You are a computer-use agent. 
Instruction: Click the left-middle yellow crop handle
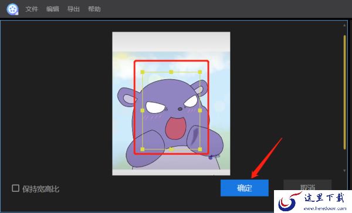(x=143, y=110)
